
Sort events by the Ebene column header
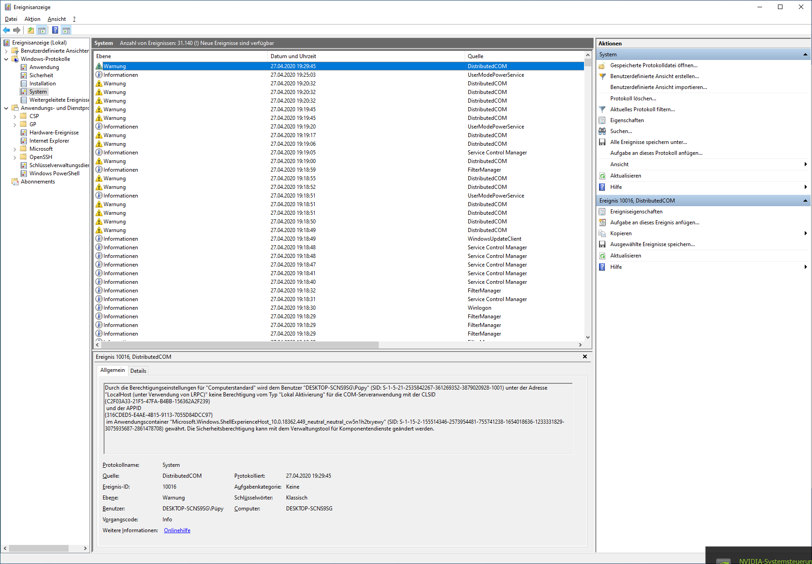[x=181, y=56]
